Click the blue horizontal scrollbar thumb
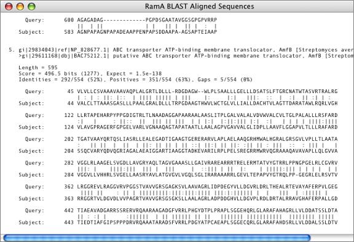The width and height of the screenshot is (354, 242). coord(157,238)
